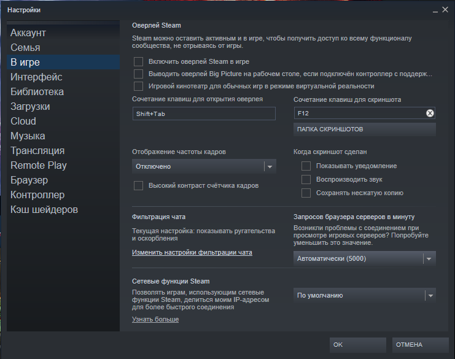Enable 'Высокий контраст счётчика кадров' checkbox
The width and height of the screenshot is (455, 359).
[x=138, y=185]
